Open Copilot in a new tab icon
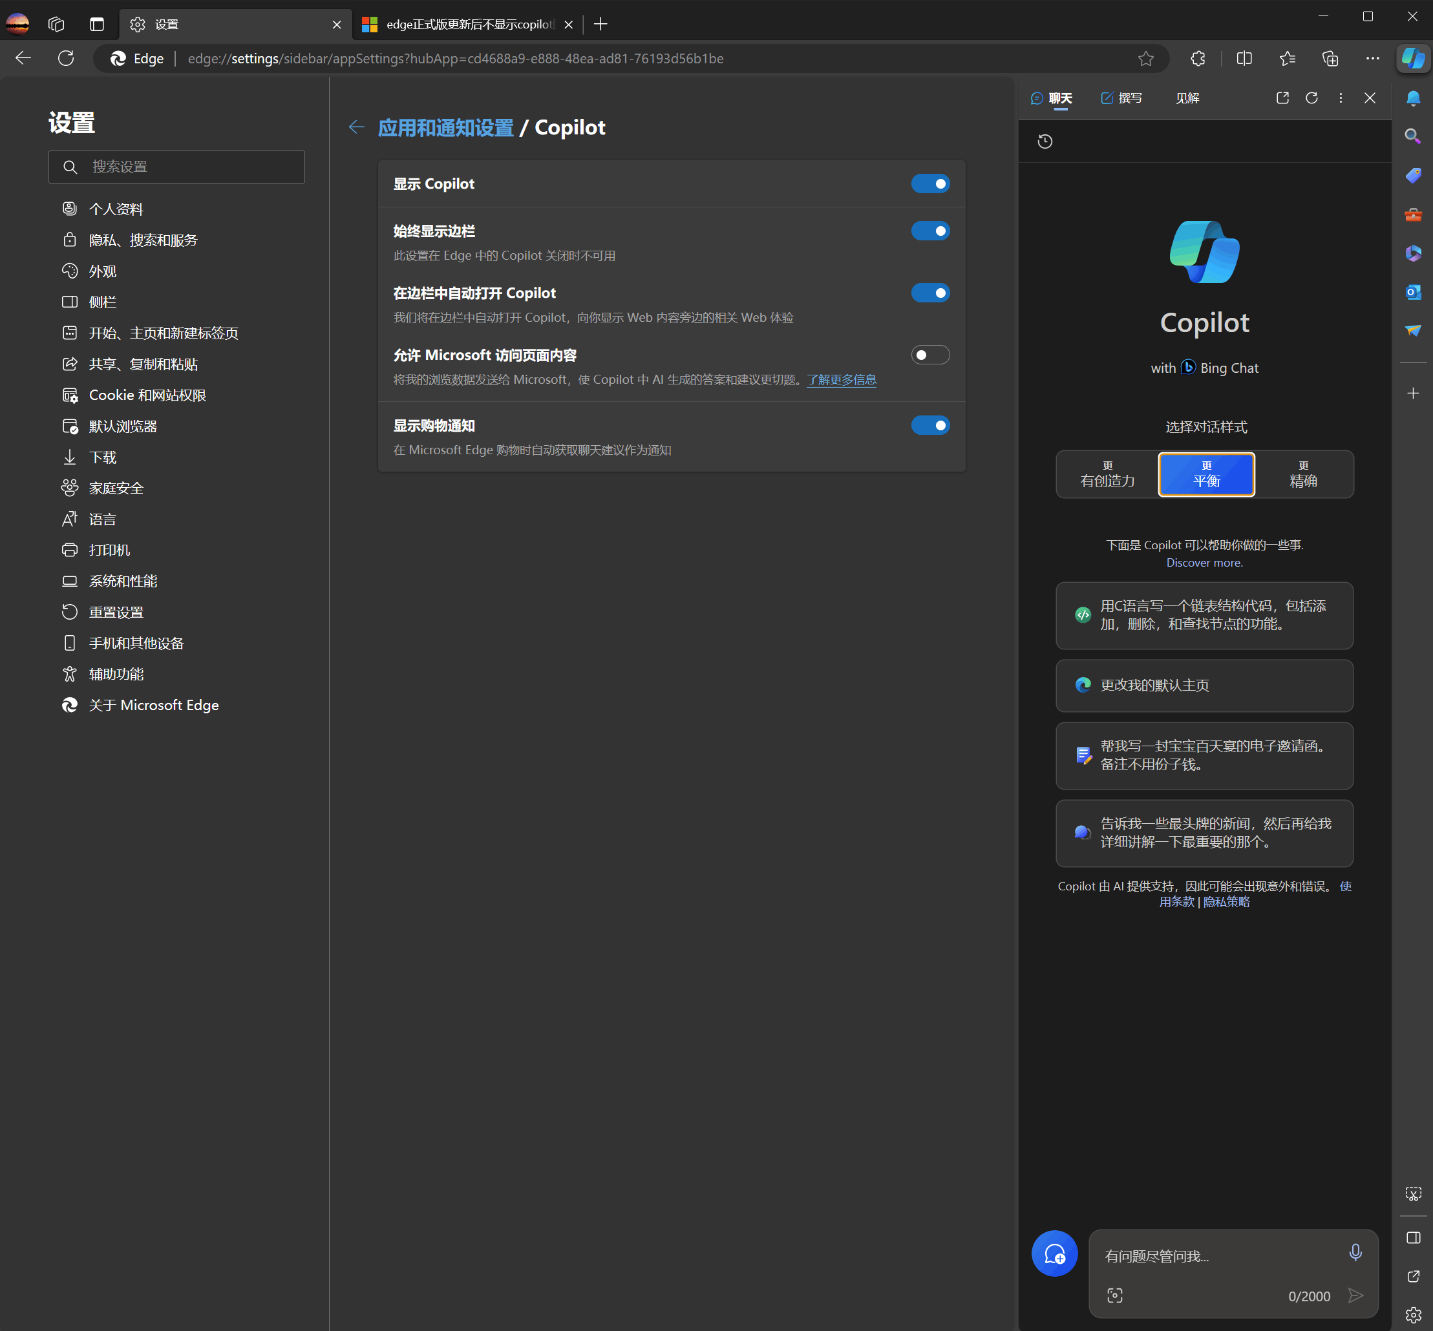 [1282, 98]
